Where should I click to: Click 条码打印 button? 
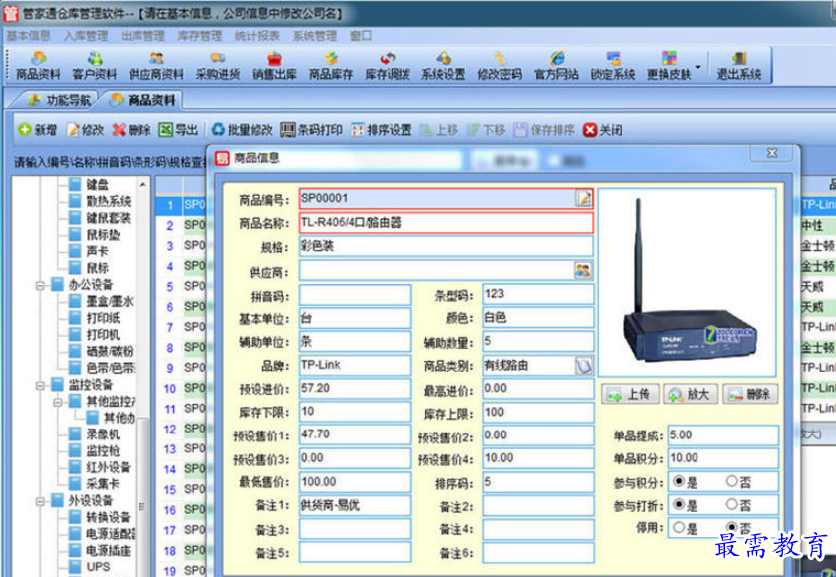point(311,129)
